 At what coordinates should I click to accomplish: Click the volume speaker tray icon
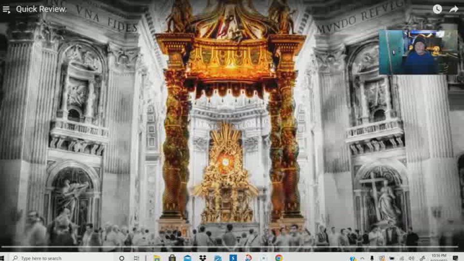[x=412, y=258]
